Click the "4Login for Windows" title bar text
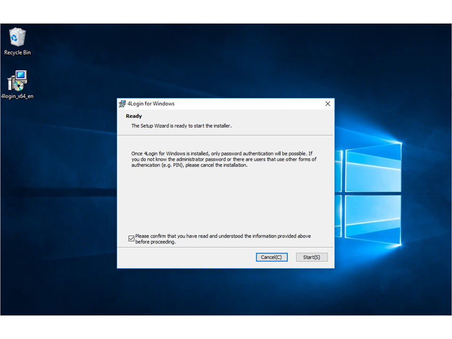The image size is (452, 339). pos(151,104)
